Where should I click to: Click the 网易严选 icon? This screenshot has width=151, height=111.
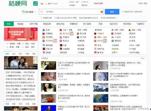coord(95,49)
